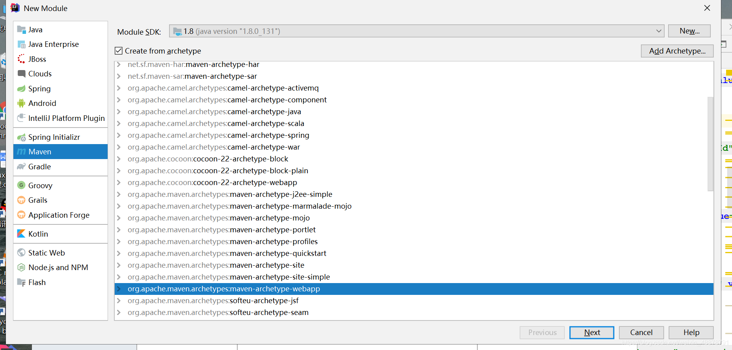This screenshot has height=350, width=732.
Task: Click the JBoss icon in sidebar
Action: (21, 59)
